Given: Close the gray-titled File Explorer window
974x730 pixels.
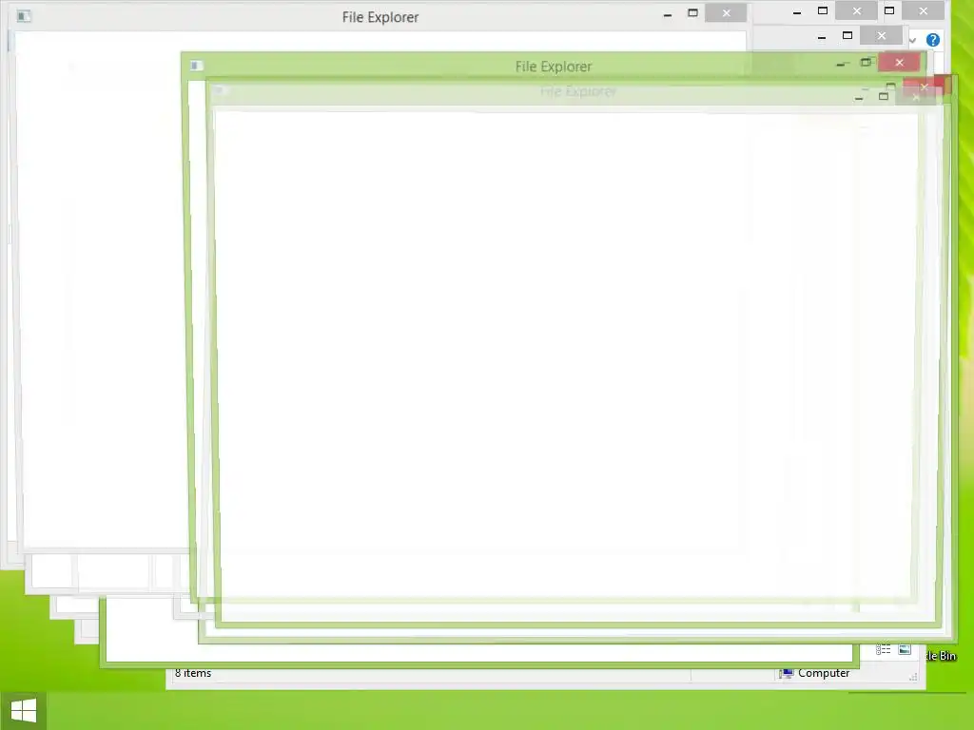Looking at the screenshot, I should click(x=726, y=13).
